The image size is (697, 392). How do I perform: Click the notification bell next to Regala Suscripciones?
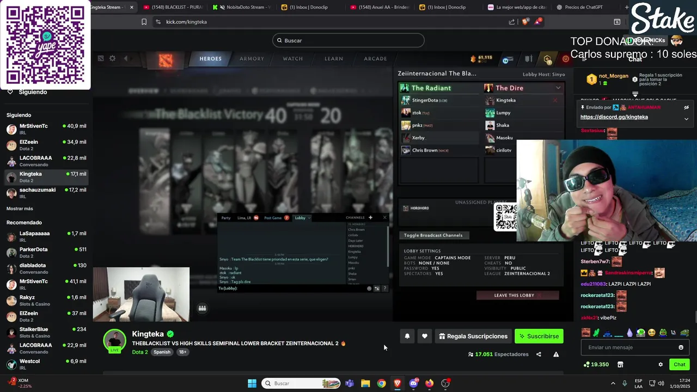click(407, 336)
